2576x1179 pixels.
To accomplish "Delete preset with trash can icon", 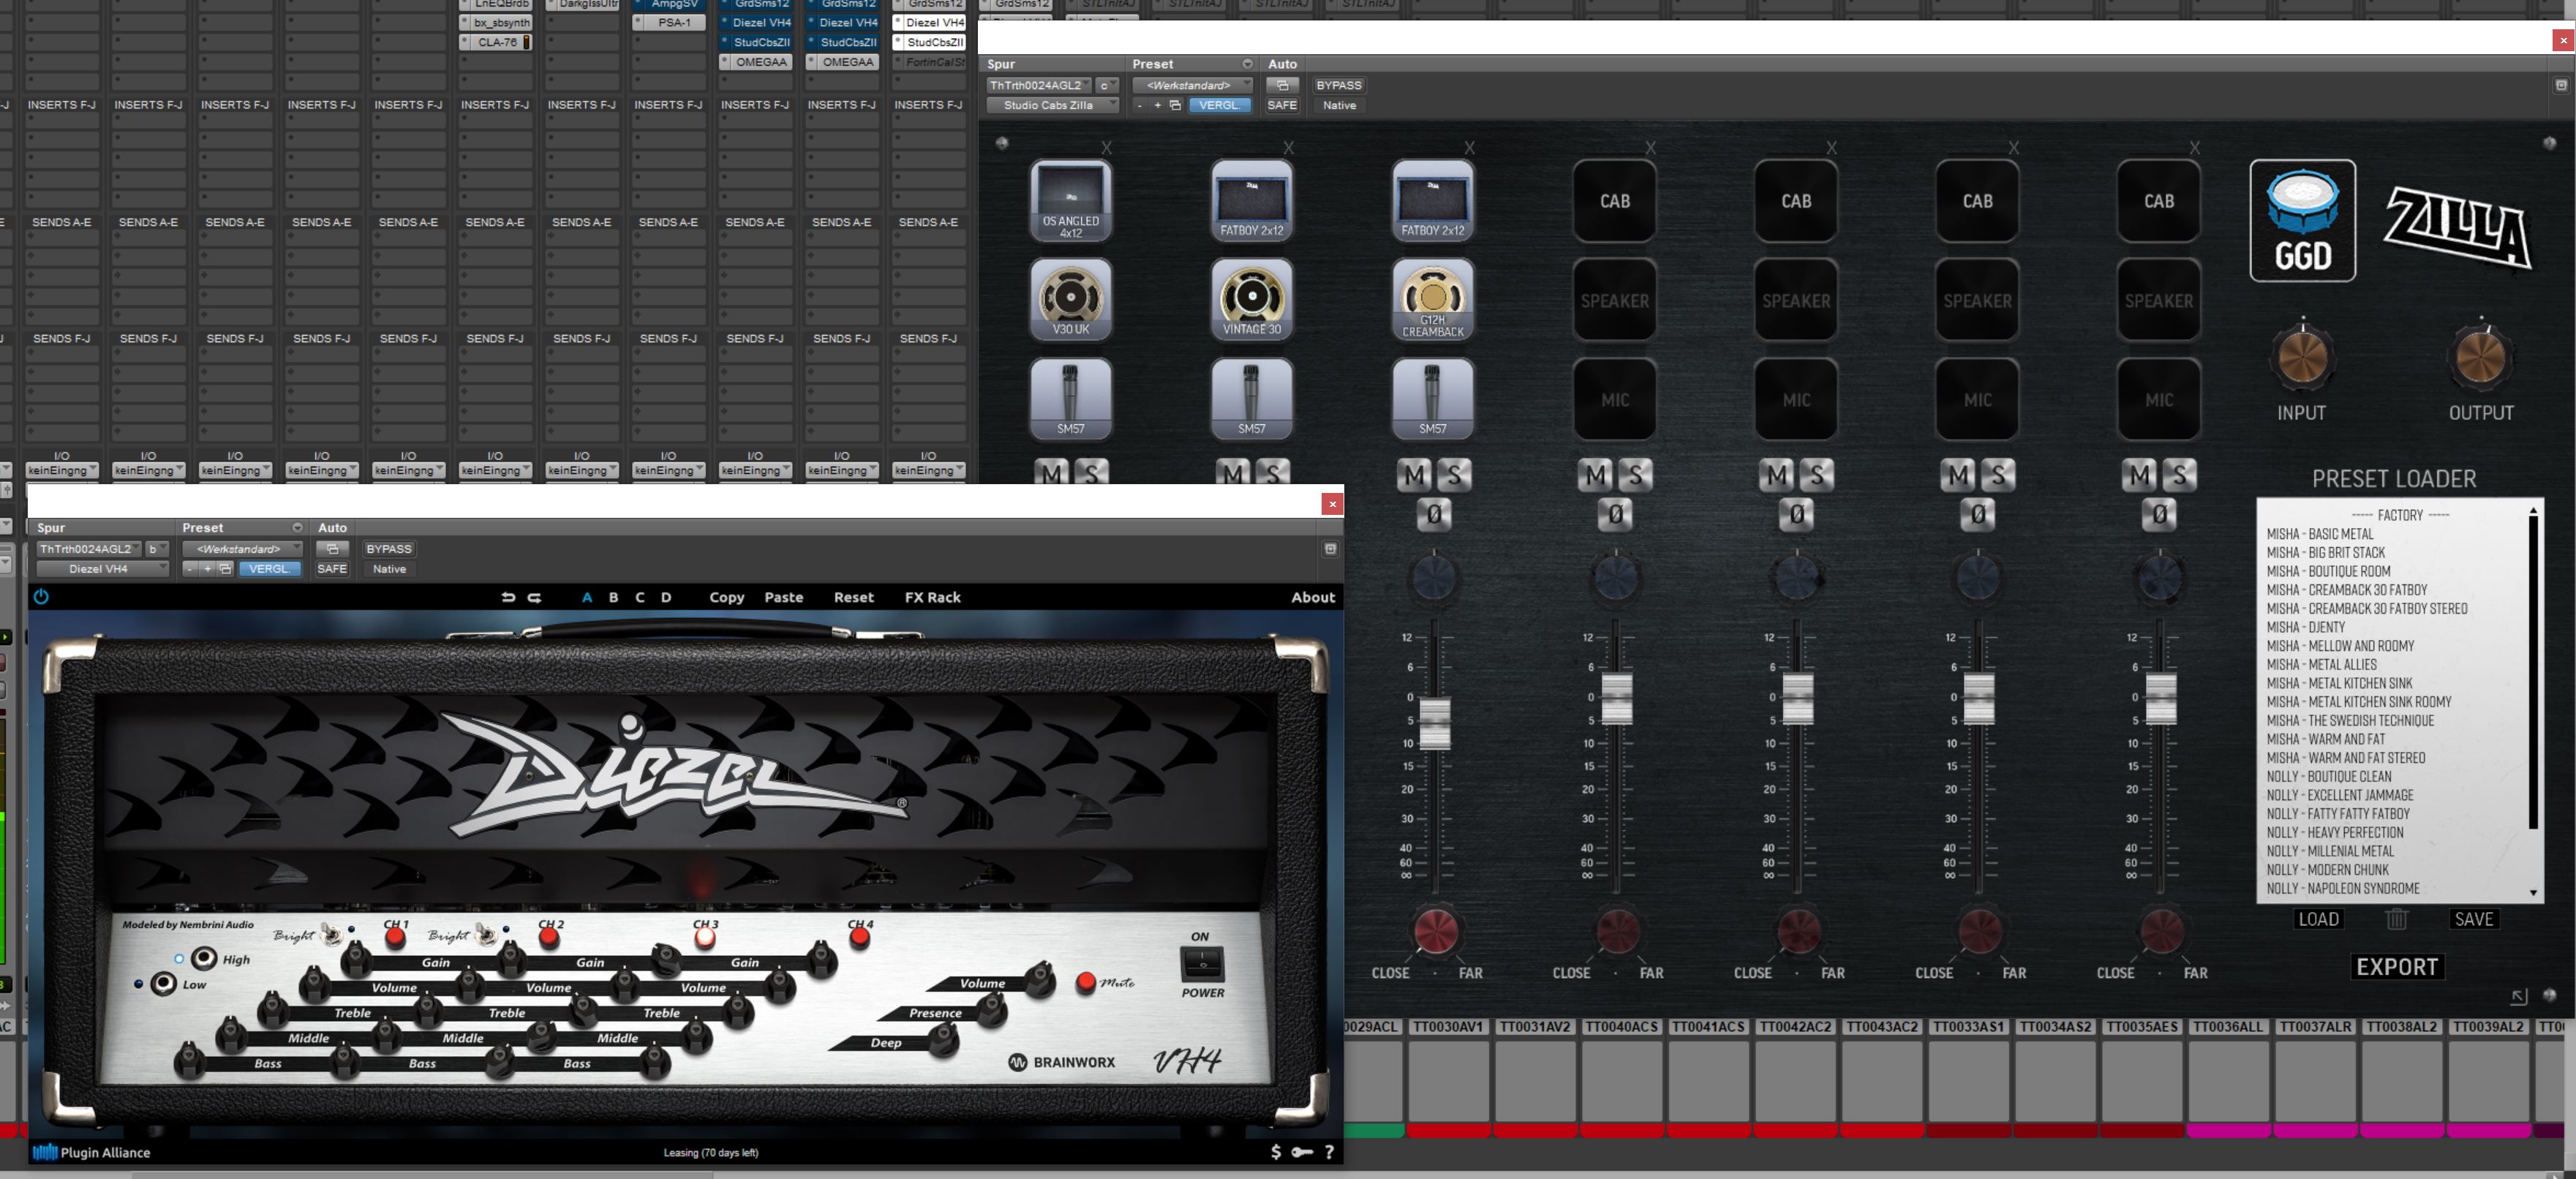I will 2396,919.
